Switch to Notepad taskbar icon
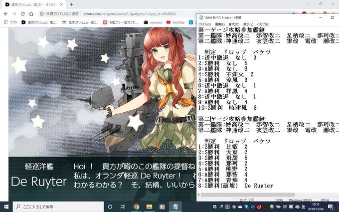Image resolution: width=339 pixels, height=212 pixels. tap(175, 207)
